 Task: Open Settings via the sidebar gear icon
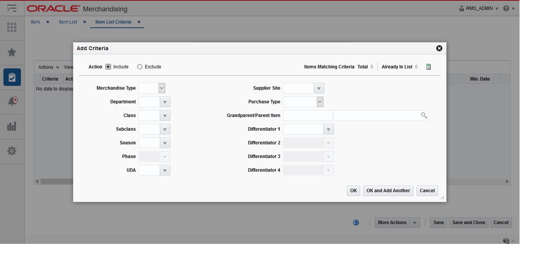point(12,151)
